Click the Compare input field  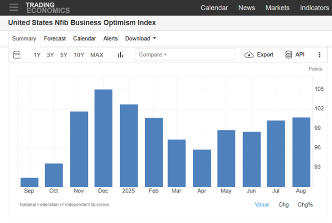(x=185, y=54)
